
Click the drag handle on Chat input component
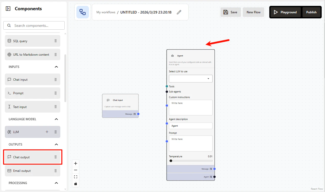pos(55,80)
